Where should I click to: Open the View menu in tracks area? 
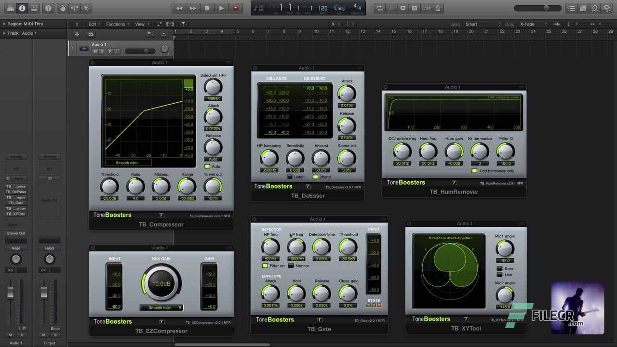click(141, 24)
